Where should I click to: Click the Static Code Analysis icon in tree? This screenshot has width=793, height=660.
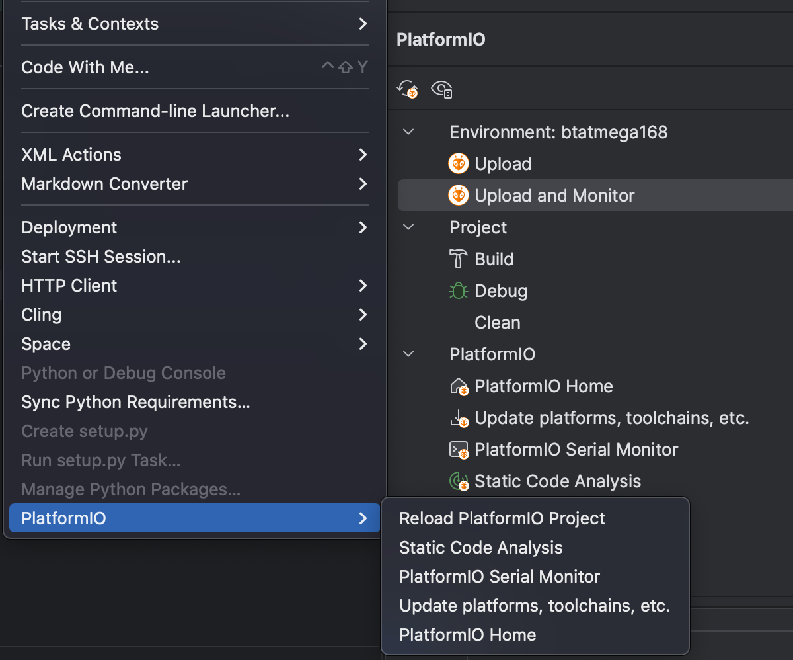[459, 481]
